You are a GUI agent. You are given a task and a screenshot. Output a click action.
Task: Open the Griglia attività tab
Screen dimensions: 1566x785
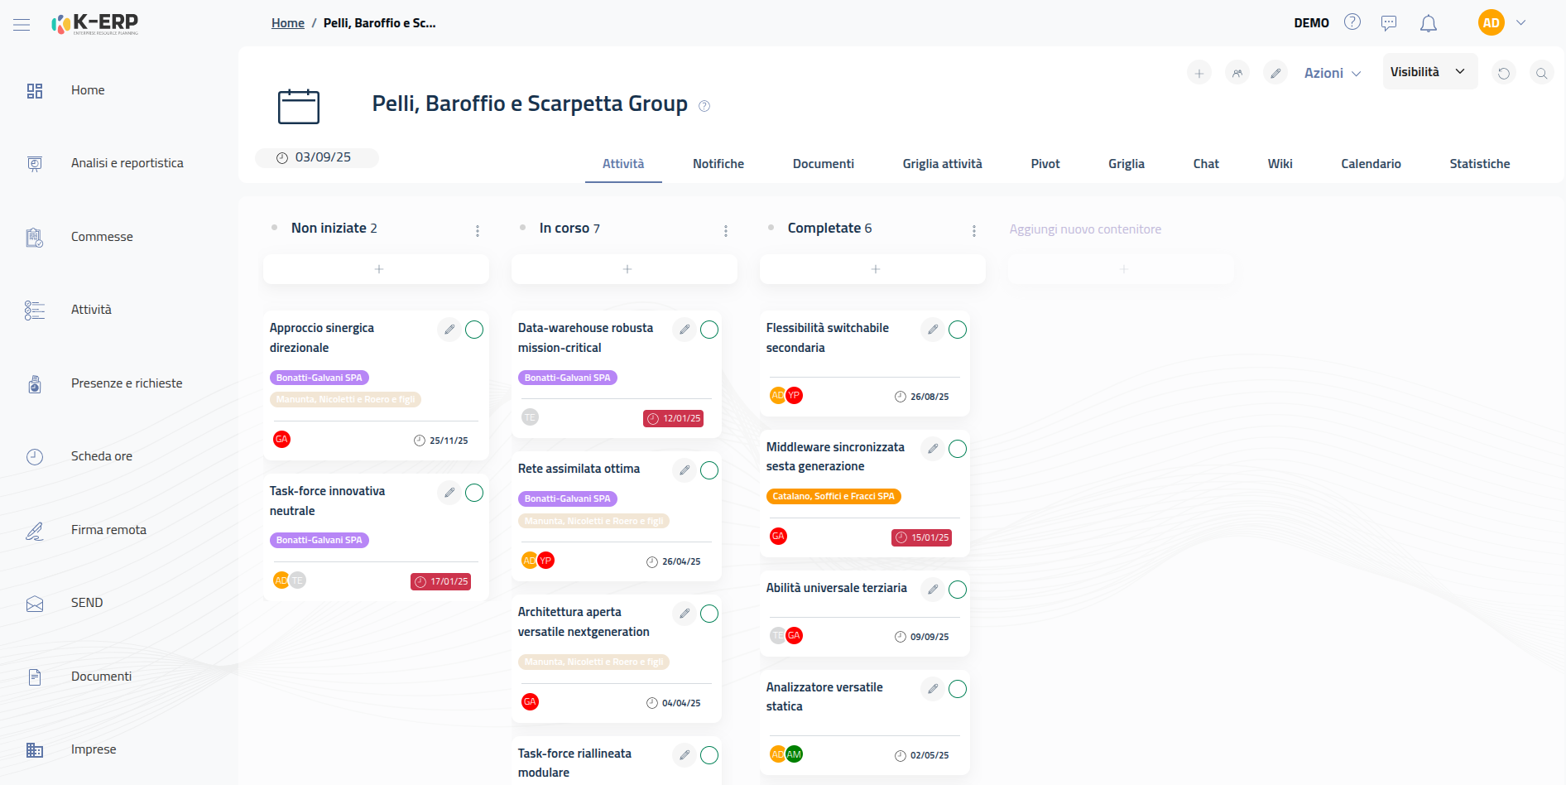click(942, 164)
